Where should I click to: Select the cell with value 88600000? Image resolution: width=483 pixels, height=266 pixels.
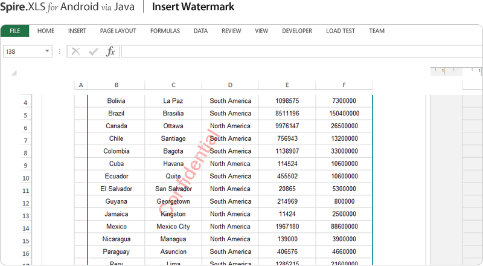344,227
